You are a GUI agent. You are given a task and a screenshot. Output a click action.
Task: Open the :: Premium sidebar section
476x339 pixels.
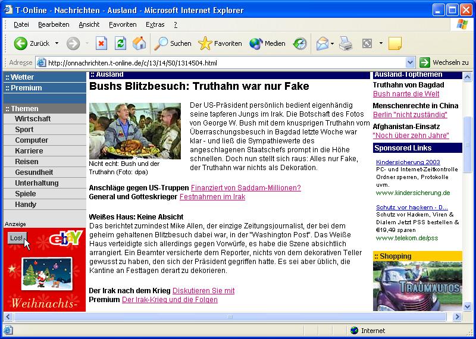pos(45,87)
